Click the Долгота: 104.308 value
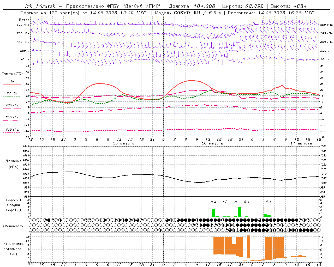The width and height of the screenshot is (334, 267). coord(192,6)
